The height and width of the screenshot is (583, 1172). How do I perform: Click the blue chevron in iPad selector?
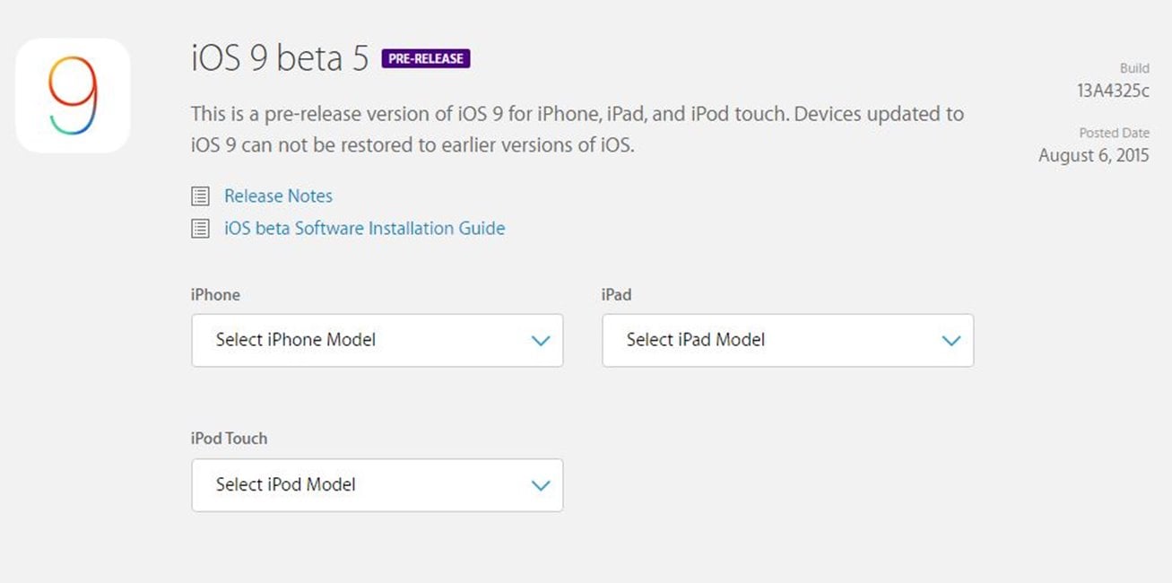click(951, 341)
